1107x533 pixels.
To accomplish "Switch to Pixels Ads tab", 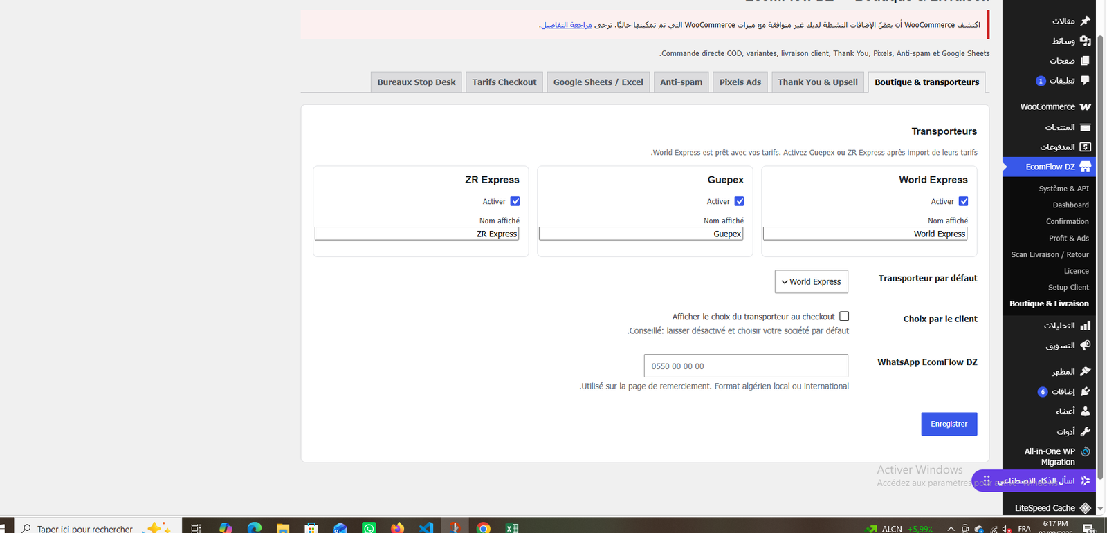I will [x=740, y=82].
